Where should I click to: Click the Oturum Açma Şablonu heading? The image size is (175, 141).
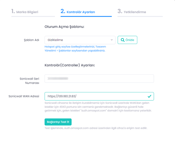click(x=64, y=27)
